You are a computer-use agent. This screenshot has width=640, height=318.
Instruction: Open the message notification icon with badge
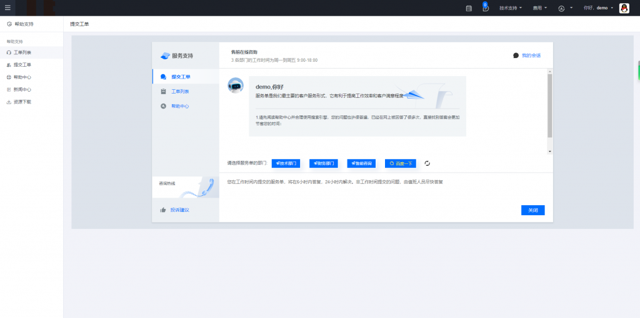pyautogui.click(x=486, y=8)
